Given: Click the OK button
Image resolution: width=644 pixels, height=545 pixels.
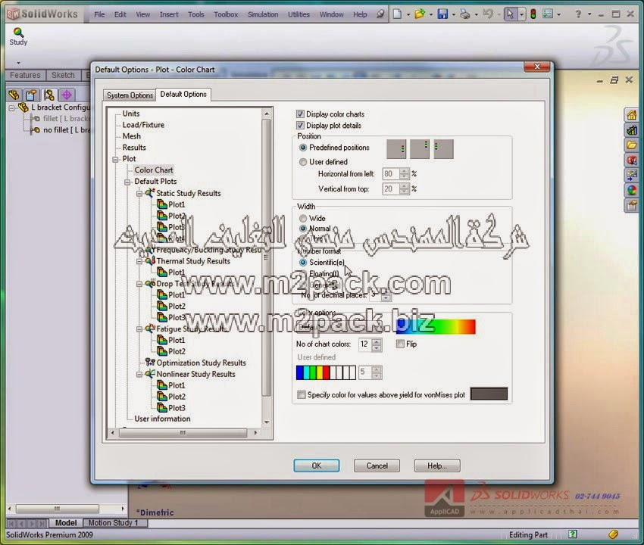Looking at the screenshot, I should pos(316,466).
